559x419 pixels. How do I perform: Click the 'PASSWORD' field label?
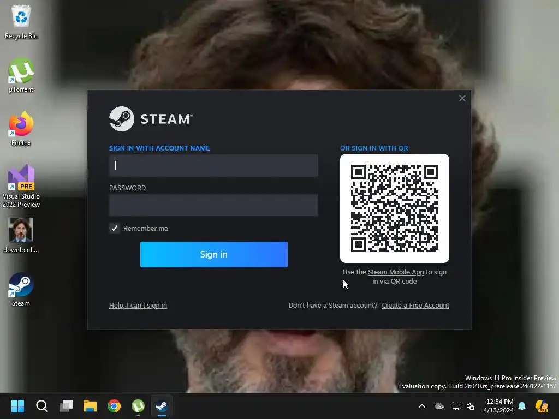pyautogui.click(x=127, y=188)
